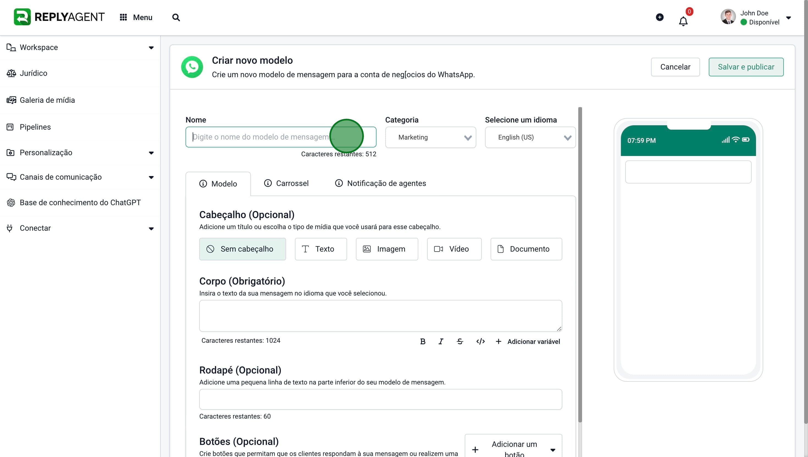The height and width of the screenshot is (457, 808).
Task: Click the Menu label in header
Action: 143,17
